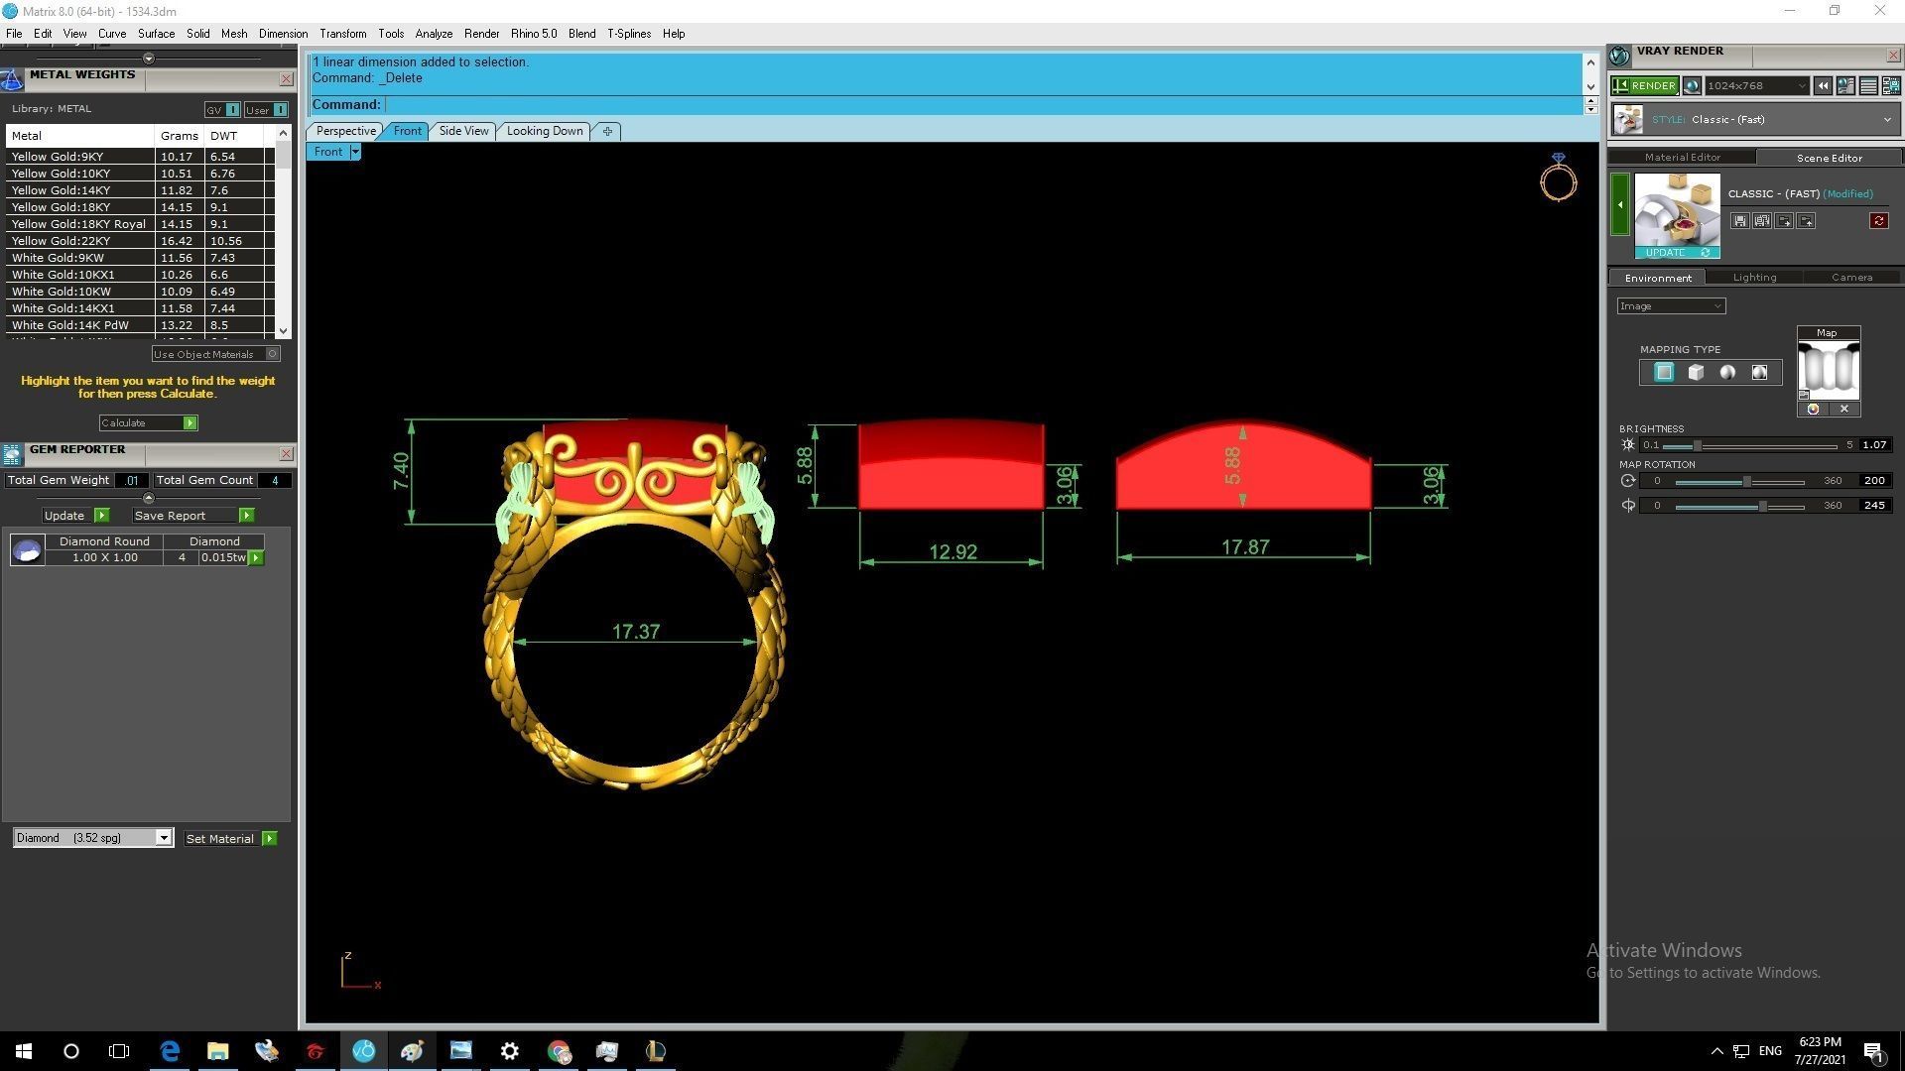Click the red reset scene icon
Screen dimensions: 1905x1071
[1878, 221]
